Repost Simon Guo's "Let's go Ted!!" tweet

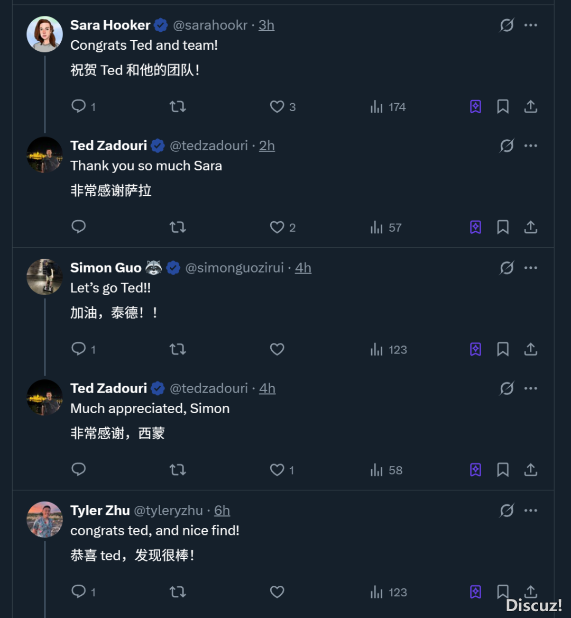click(x=178, y=349)
